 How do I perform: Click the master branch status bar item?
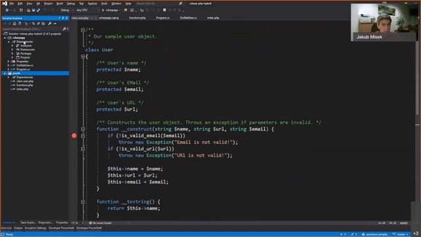401,234
